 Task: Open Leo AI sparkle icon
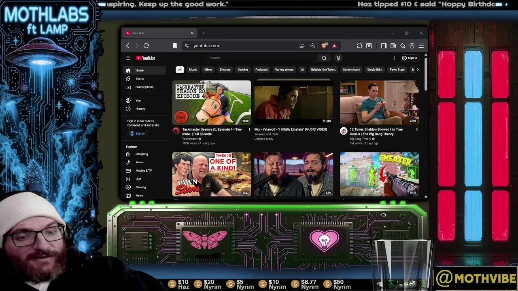(x=402, y=46)
